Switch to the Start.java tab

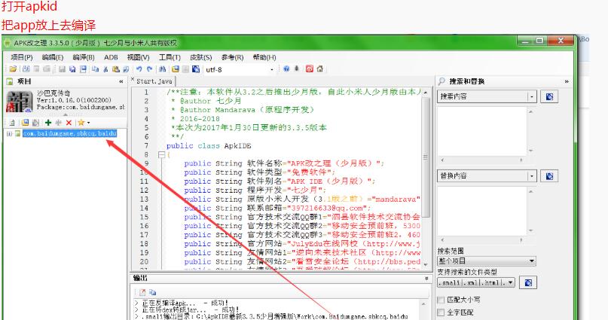(154, 81)
